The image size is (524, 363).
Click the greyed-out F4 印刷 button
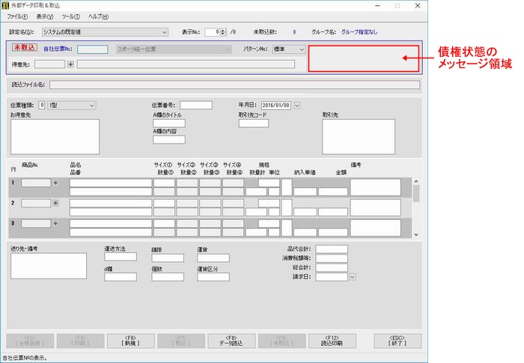click(x=80, y=341)
